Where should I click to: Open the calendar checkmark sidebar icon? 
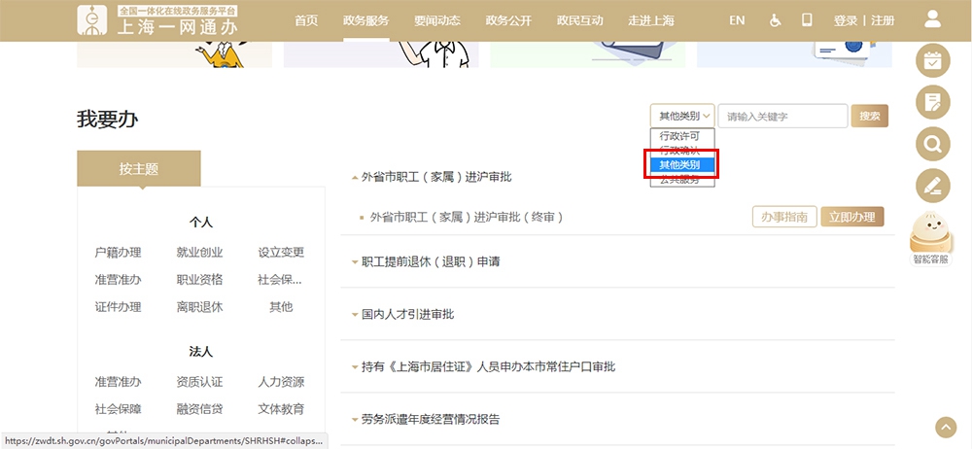tap(933, 60)
